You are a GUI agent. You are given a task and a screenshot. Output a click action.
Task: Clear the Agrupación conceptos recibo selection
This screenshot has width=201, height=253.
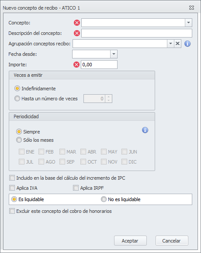click(x=177, y=44)
